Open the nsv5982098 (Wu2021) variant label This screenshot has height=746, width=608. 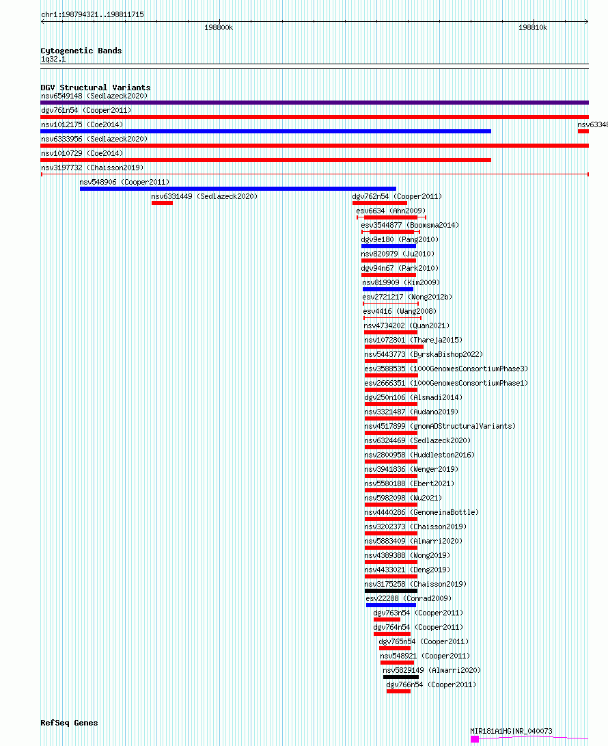tap(403, 498)
